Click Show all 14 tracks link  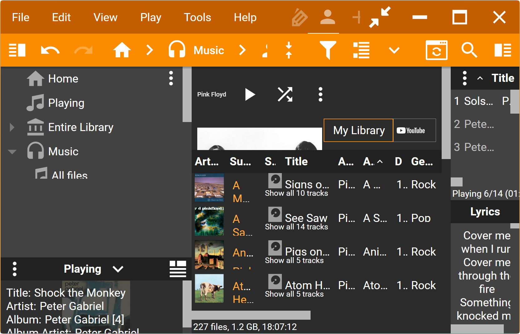pos(296,227)
